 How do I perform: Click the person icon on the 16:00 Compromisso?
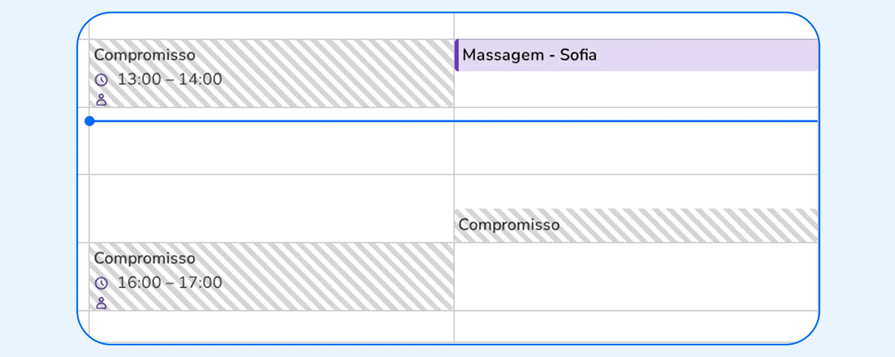(102, 303)
